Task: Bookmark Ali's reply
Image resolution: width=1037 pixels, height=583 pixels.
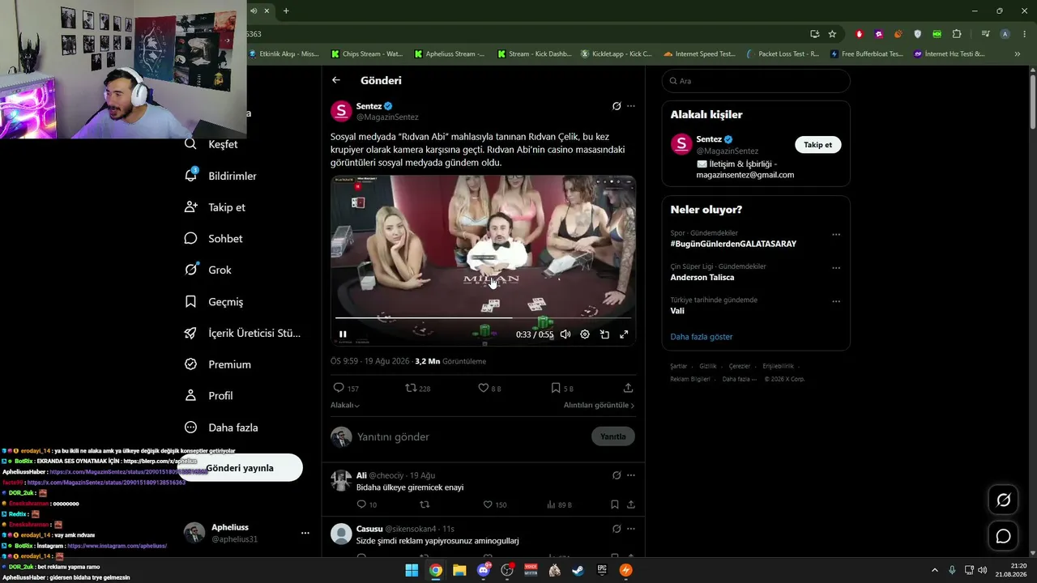Action: pos(615,504)
